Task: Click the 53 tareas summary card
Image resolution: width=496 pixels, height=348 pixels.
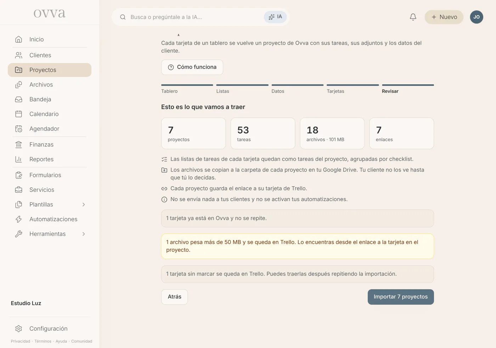Action: 263,133
